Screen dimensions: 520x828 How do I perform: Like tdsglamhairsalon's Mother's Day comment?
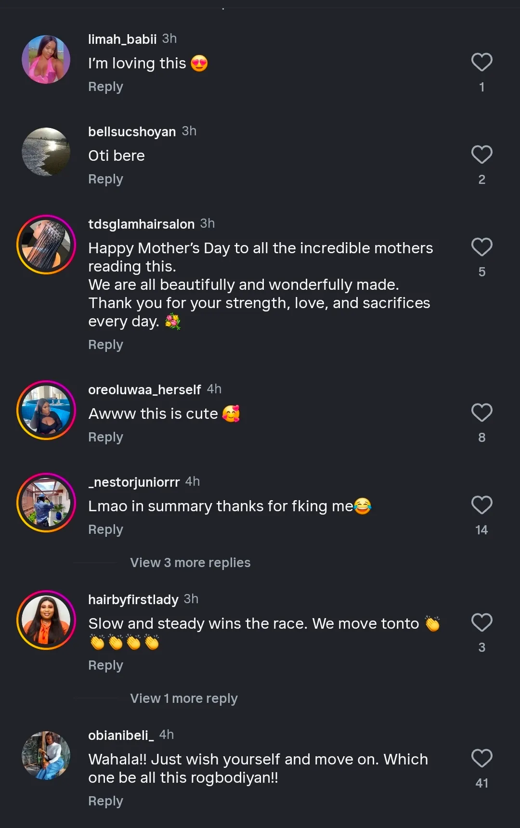click(481, 247)
